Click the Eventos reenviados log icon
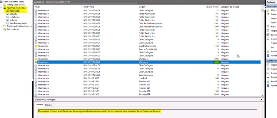Viewport: 277px width, 118px height. coord(8,23)
